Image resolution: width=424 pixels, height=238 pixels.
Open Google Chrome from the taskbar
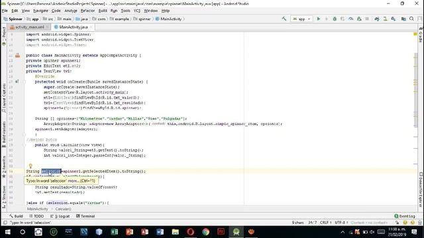(x=206, y=232)
